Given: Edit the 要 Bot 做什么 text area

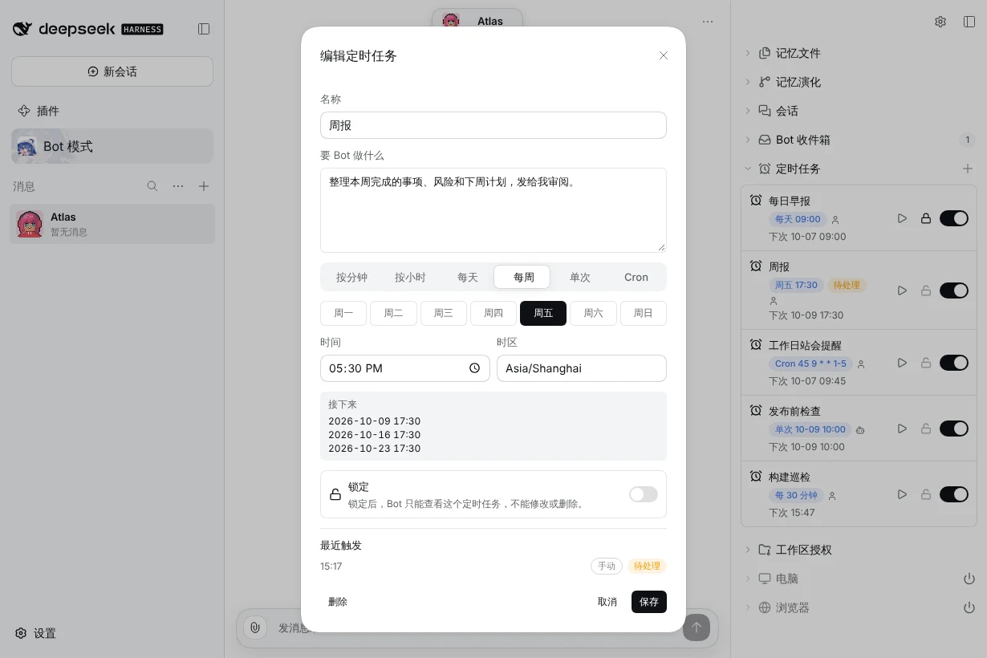Looking at the screenshot, I should [x=494, y=210].
